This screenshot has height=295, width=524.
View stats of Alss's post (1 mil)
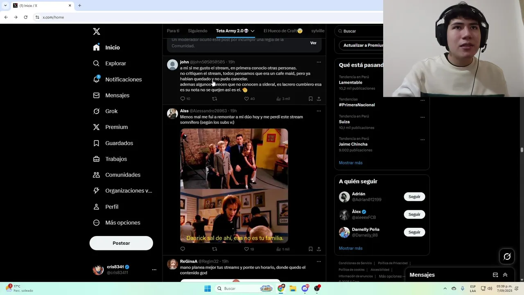(282, 249)
